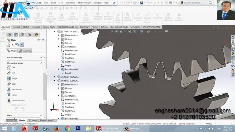Screen dimensions: 235x132
Task: Open the Edit menu
Action: [39, 3]
